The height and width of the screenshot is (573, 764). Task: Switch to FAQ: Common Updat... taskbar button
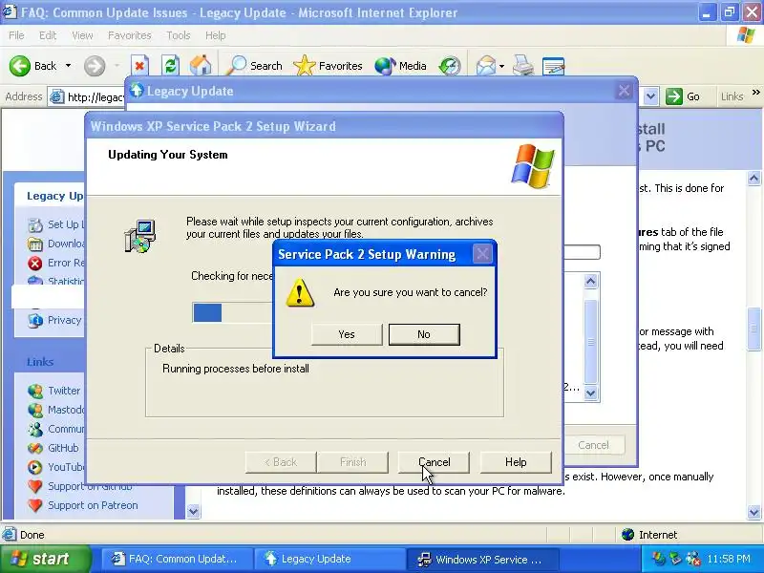pos(178,559)
